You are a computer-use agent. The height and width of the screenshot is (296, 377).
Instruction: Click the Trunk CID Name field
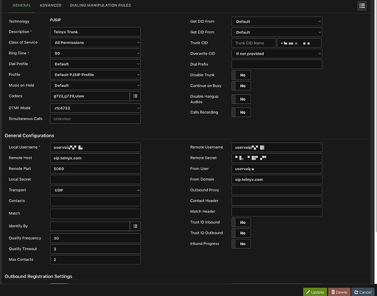tap(254, 43)
